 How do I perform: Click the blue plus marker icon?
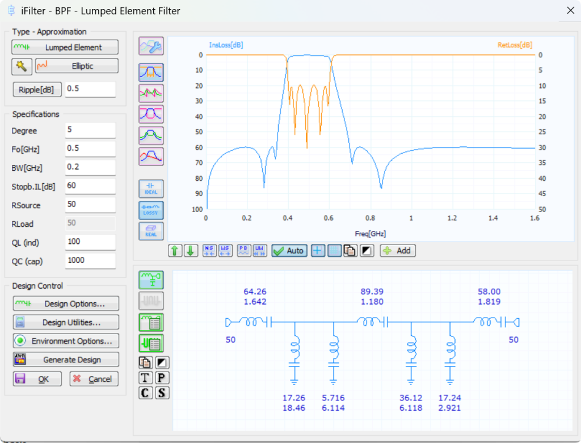318,251
